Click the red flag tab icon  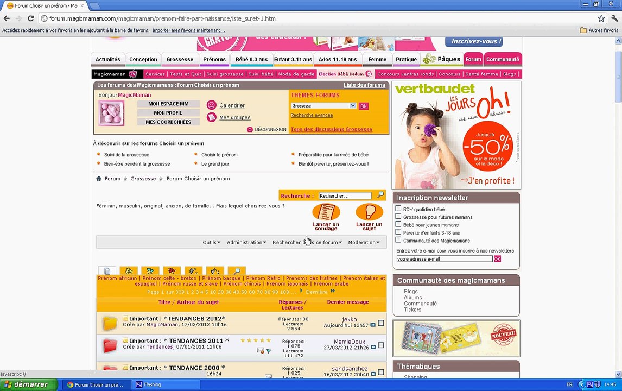pyautogui.click(x=172, y=271)
